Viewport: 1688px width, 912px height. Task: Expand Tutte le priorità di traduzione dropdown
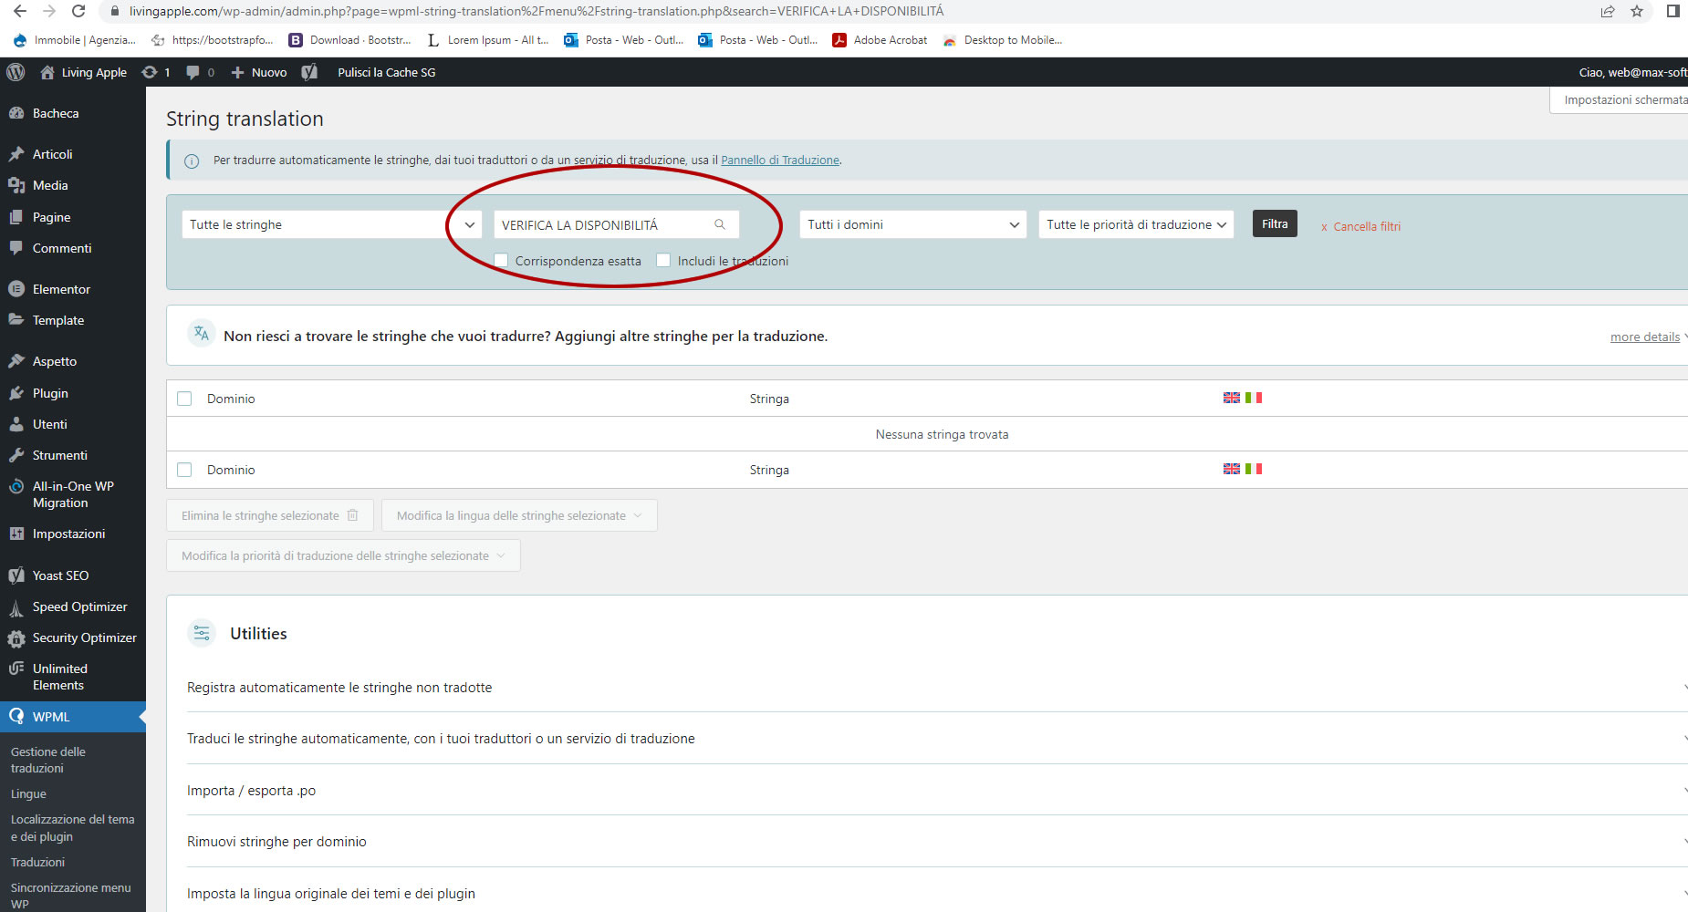pos(1135,224)
